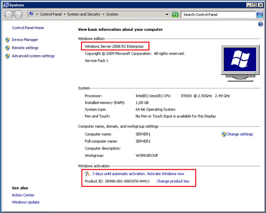Screen dimensions: 266x213
Task: Expand the arrow after System and Security breadcrumb
Action: coord(104,15)
